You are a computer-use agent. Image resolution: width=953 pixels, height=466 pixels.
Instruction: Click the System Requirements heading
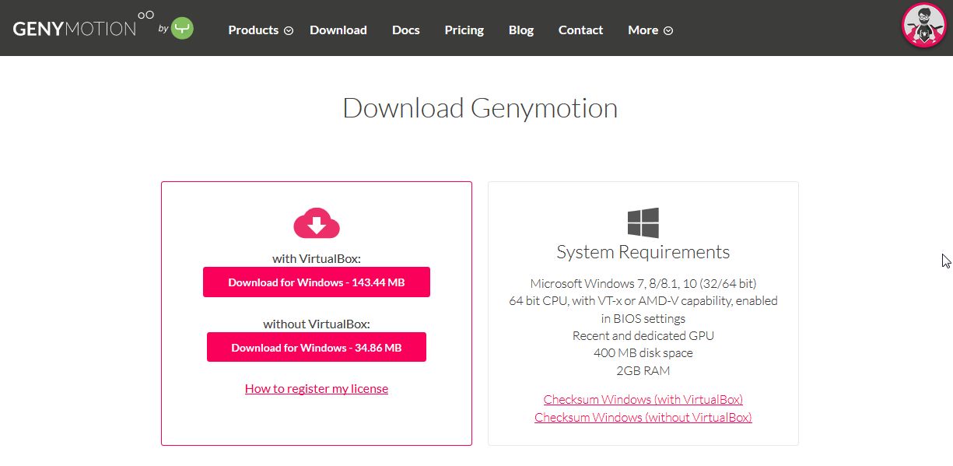[x=643, y=252]
